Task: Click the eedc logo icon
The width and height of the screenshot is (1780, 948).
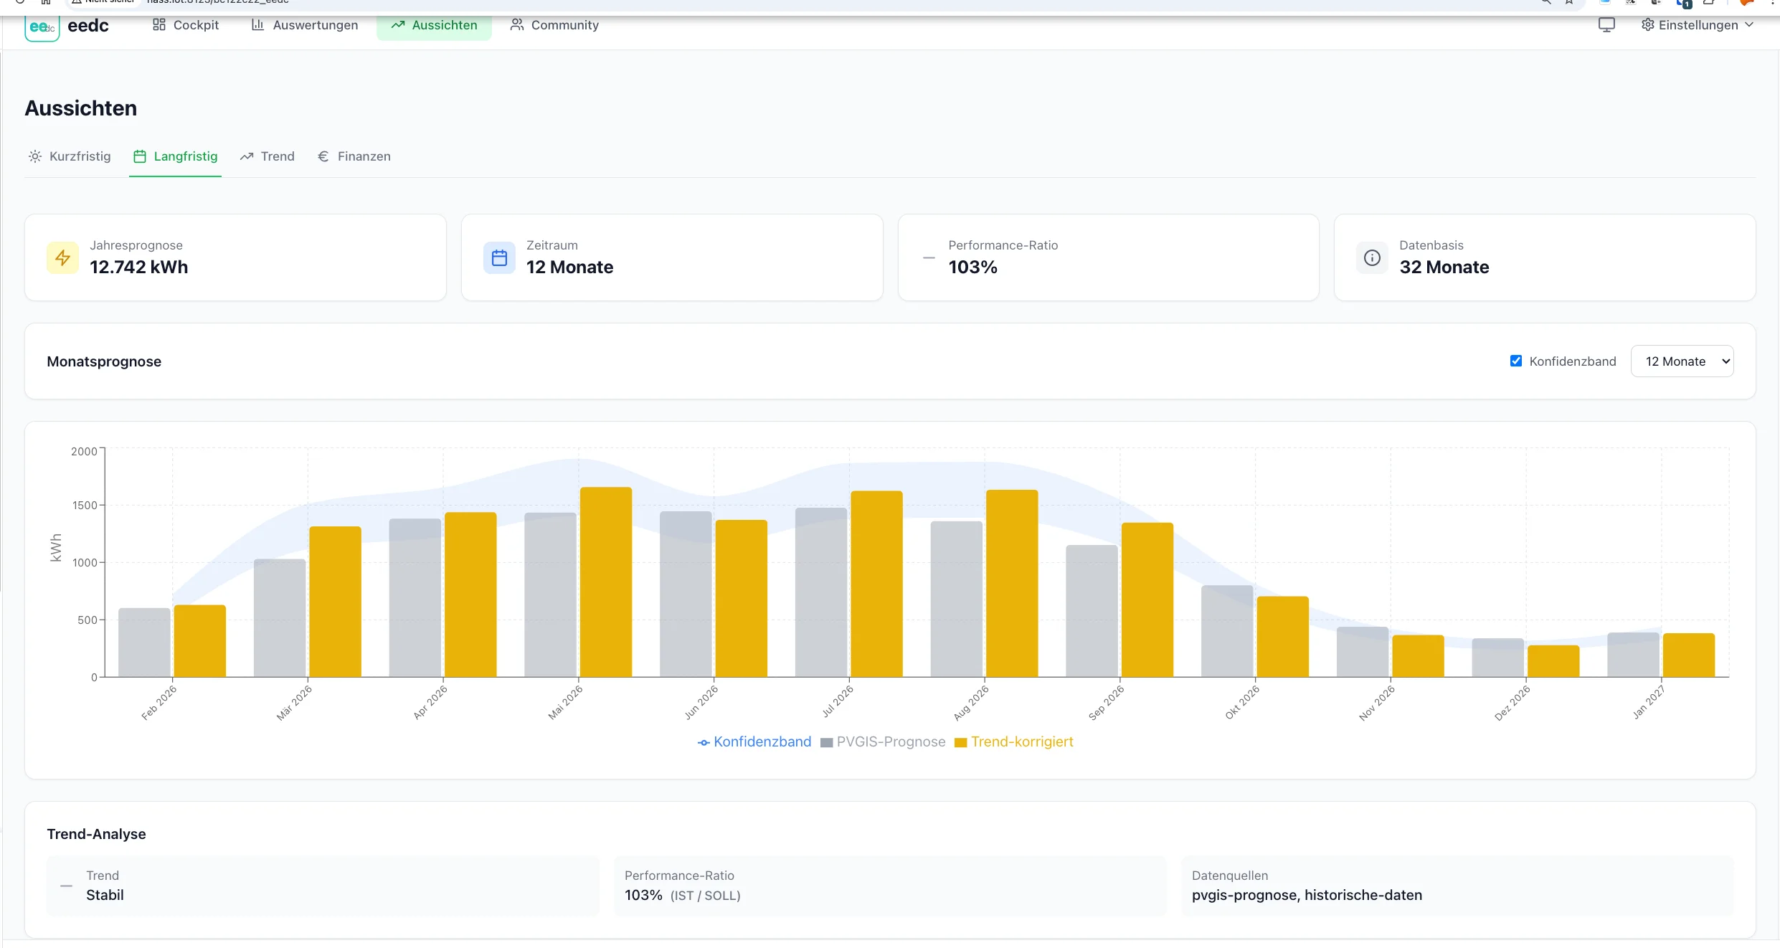Action: pyautogui.click(x=42, y=27)
